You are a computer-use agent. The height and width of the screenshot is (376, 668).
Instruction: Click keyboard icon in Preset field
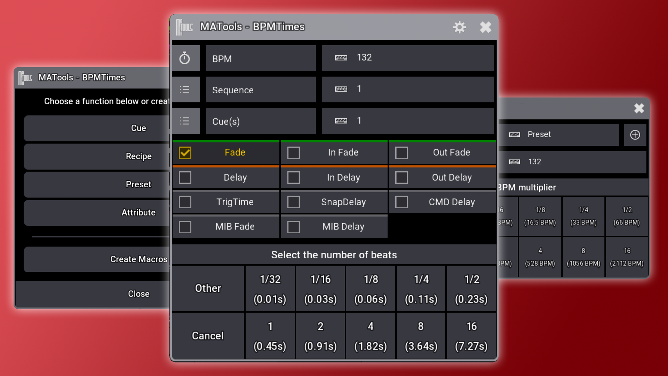tap(515, 134)
